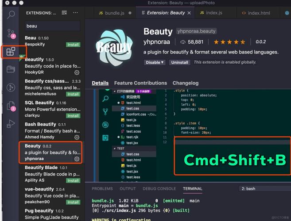Open Feature Contributions tab

click(141, 83)
